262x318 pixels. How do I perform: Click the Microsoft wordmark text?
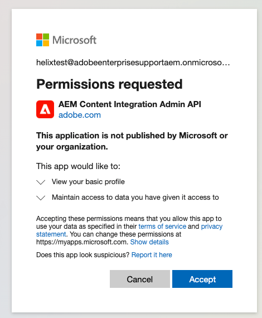pyautogui.click(x=74, y=40)
